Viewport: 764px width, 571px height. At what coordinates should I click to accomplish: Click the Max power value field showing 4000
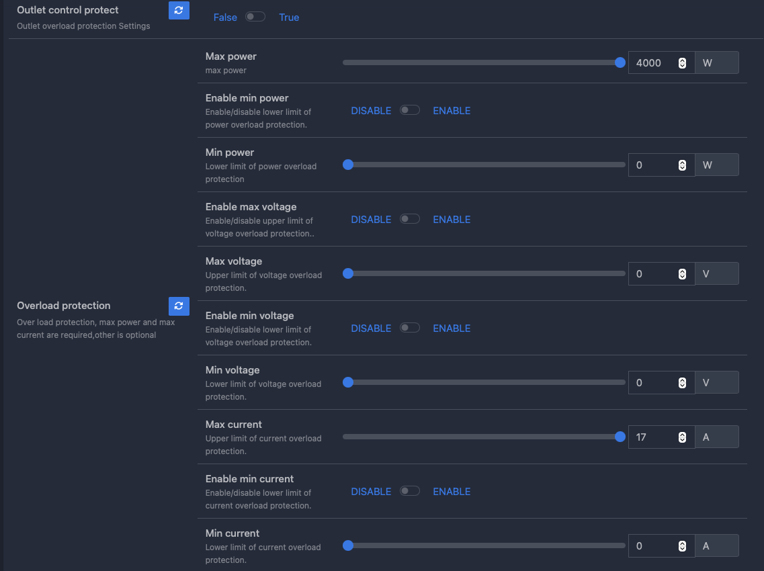click(x=661, y=62)
